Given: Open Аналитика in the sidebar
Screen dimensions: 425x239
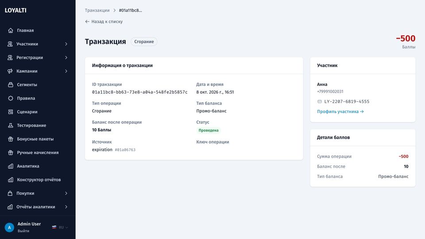Looking at the screenshot, I should click(38, 166).
